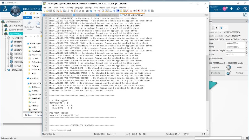Open the Search menu in Notepad++

55,7
